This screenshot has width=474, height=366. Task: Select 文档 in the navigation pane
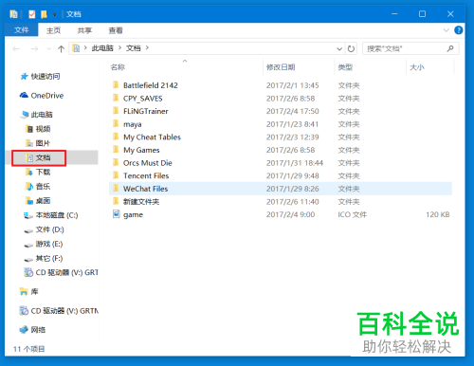point(43,157)
